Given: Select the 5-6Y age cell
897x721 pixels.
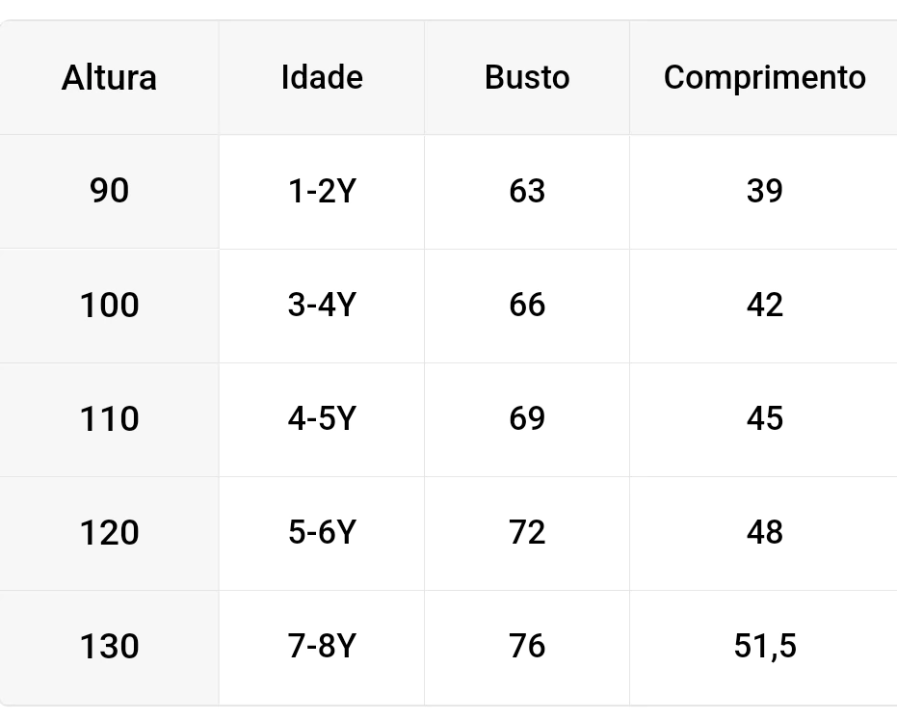Looking at the screenshot, I should [322, 532].
